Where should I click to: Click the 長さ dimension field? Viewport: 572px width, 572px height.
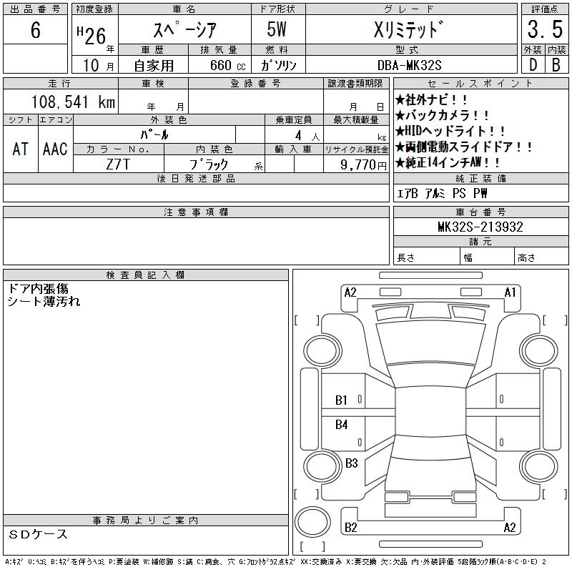pyautogui.click(x=427, y=257)
